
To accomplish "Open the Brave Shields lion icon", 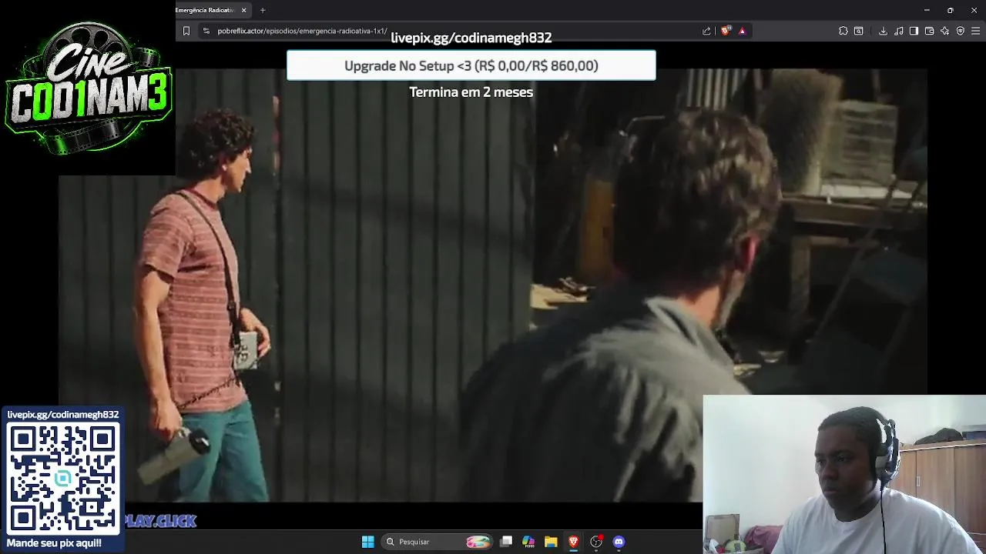I will click(725, 31).
